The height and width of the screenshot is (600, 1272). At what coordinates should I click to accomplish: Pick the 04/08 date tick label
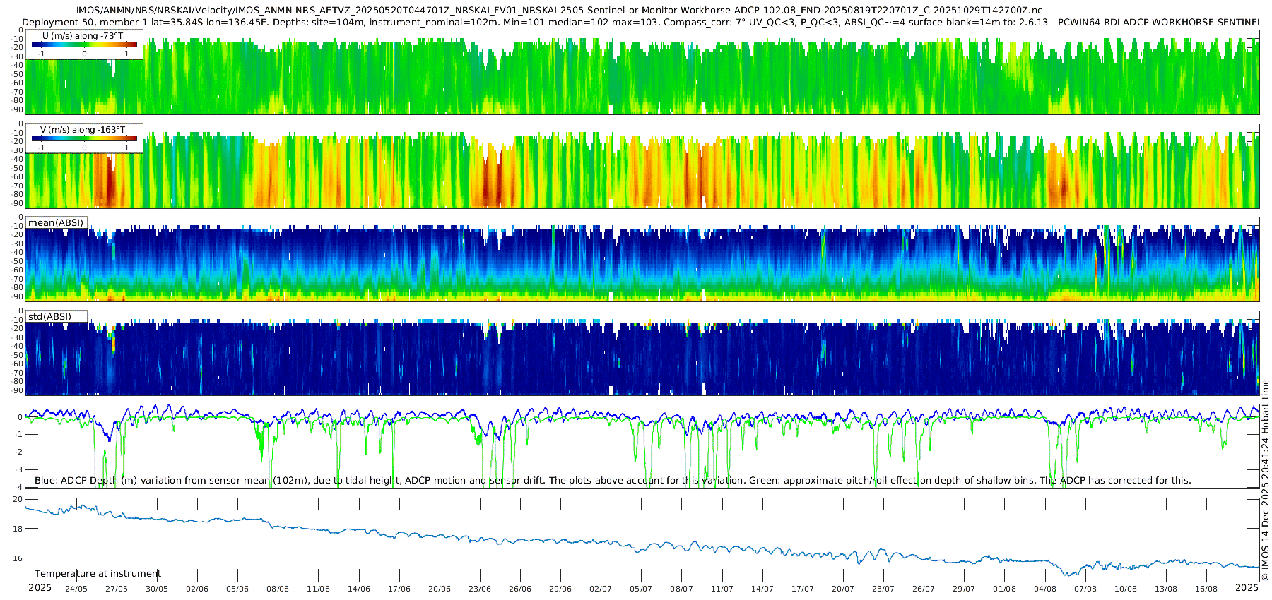[x=1045, y=589]
